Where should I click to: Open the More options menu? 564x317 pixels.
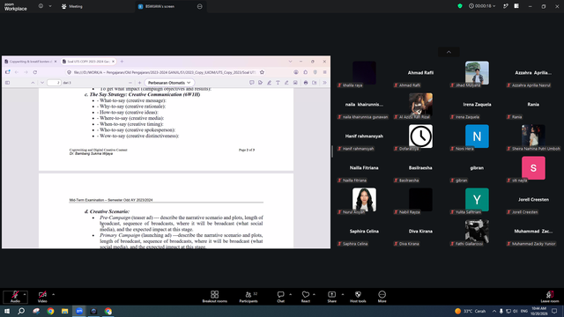[382, 297]
